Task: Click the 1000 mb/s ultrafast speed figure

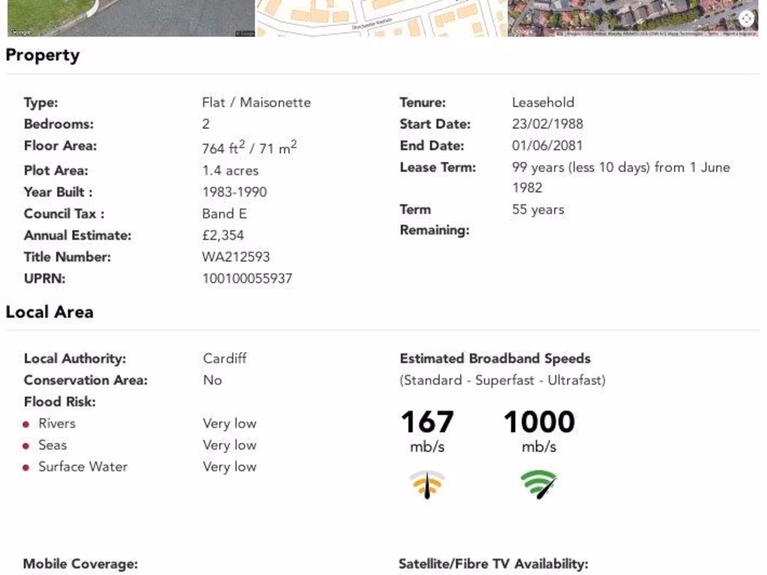Action: [539, 422]
